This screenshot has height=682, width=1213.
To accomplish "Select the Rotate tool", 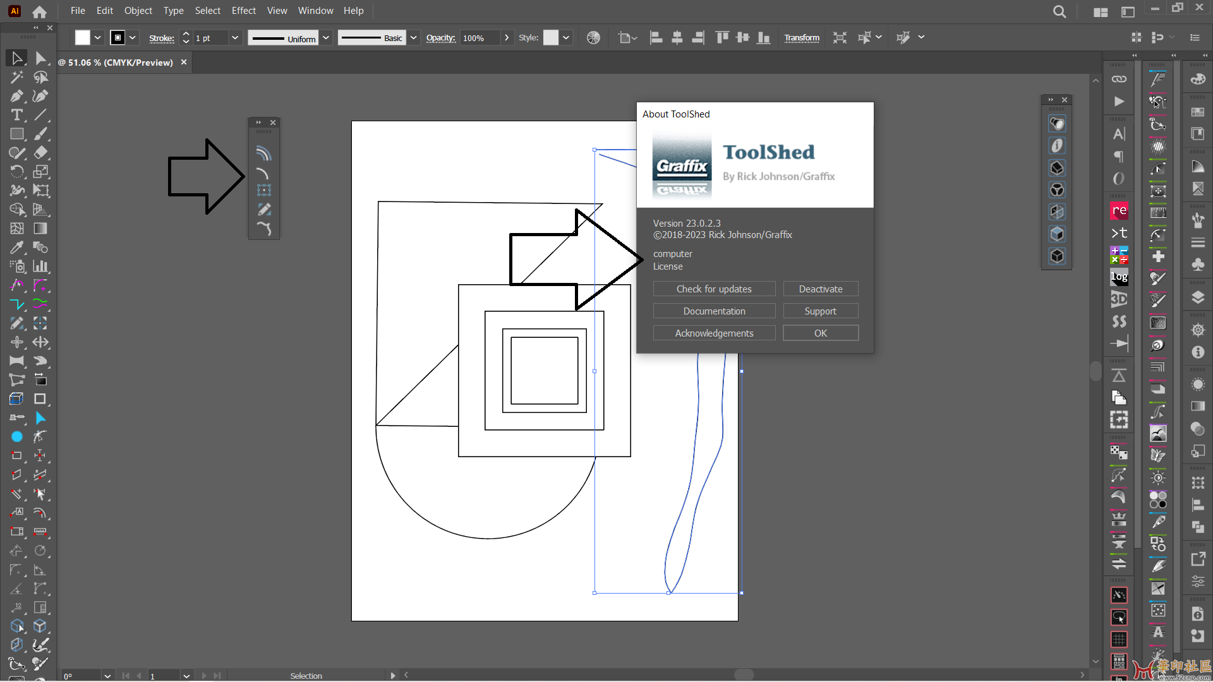I will click(17, 172).
